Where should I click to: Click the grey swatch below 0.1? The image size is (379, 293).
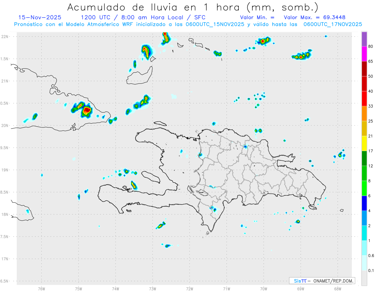tap(364, 278)
